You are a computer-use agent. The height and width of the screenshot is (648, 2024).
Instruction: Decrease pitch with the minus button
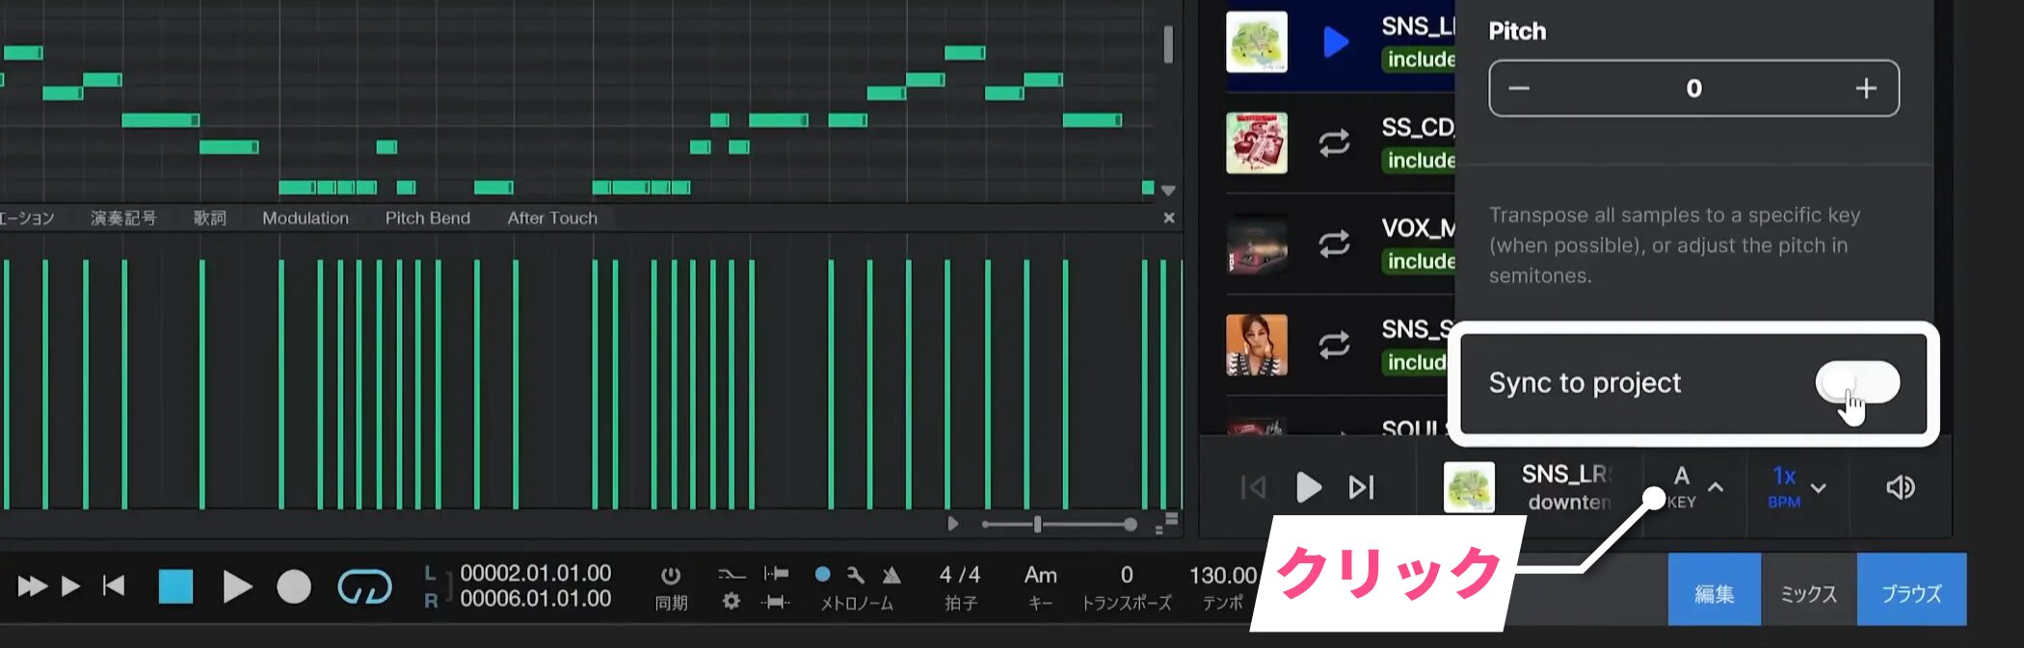point(1519,89)
